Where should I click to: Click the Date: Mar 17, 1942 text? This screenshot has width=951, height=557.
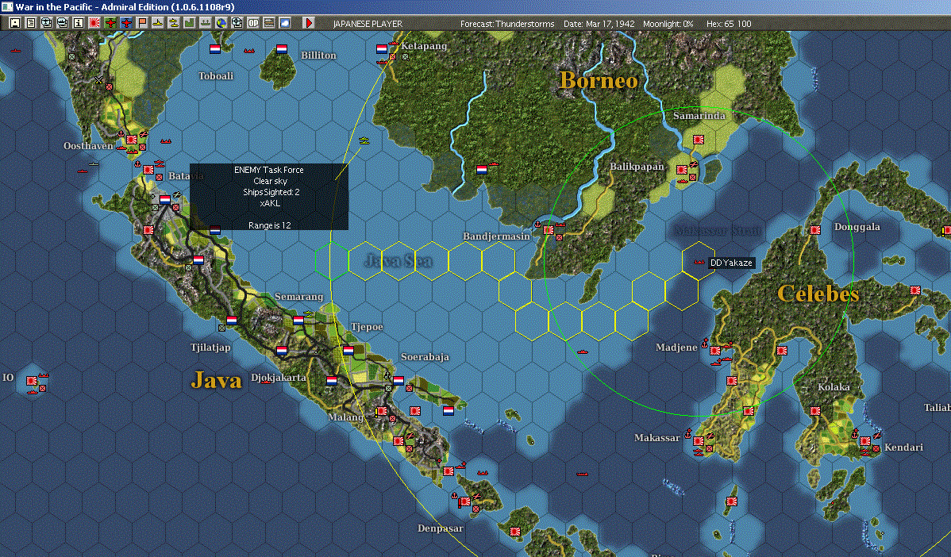pyautogui.click(x=599, y=24)
